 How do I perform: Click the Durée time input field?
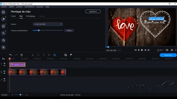(x=48, y=24)
